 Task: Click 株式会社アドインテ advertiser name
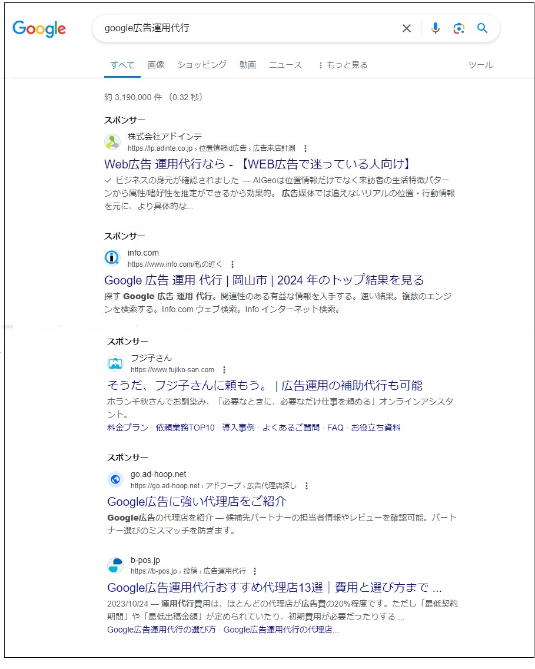(165, 137)
